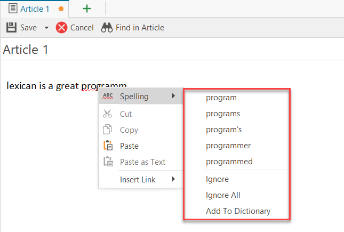Click Ignore All in spelling submenu
Image resolution: width=344 pixels, height=232 pixels.
223,195
